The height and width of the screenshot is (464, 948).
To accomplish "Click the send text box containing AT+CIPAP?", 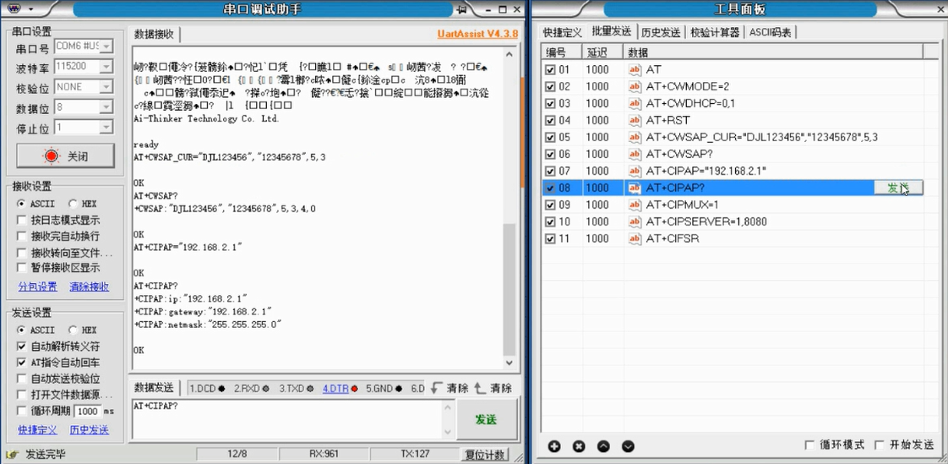I will 288,419.
